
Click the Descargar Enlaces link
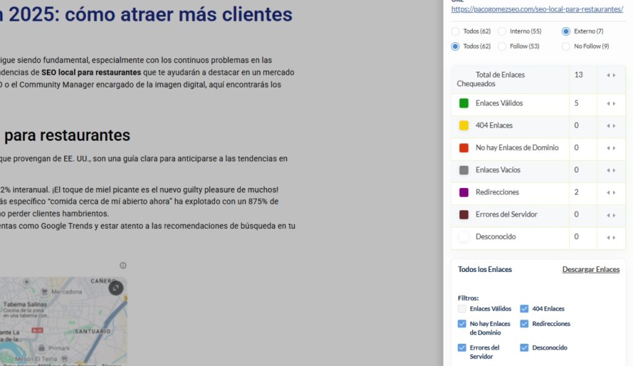pos(590,270)
